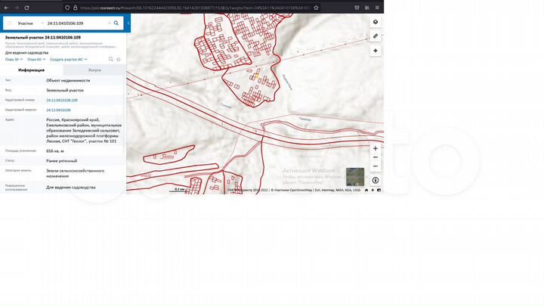Click the Создать участок ЖС link
This screenshot has height=307, width=544.
tap(68, 59)
